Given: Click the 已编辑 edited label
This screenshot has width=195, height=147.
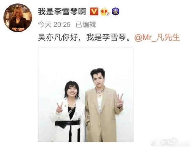Looking at the screenshot, I should (x=86, y=25).
